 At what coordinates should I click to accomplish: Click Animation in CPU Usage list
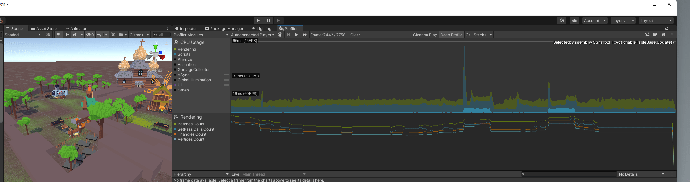click(x=187, y=65)
